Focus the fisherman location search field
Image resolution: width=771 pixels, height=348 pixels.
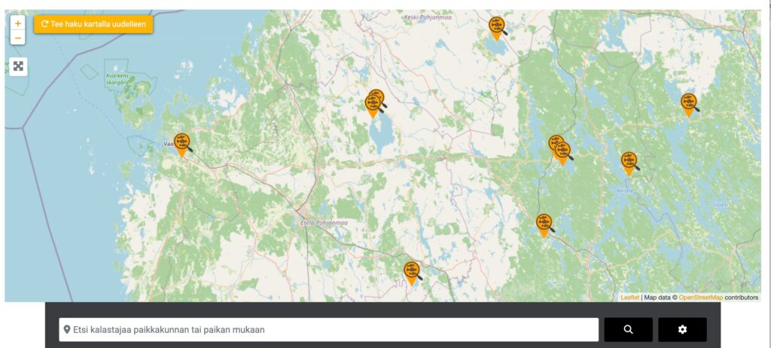tap(328, 330)
